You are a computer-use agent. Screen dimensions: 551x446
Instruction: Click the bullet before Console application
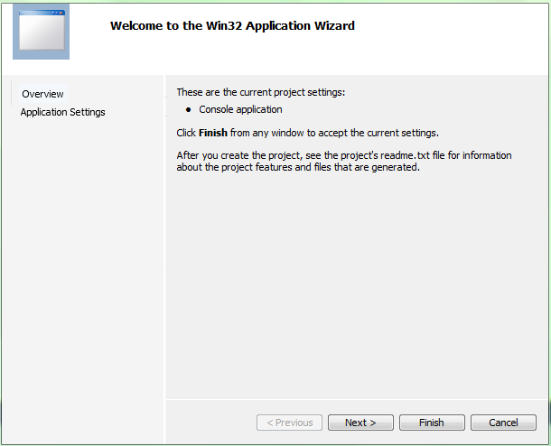coord(189,110)
